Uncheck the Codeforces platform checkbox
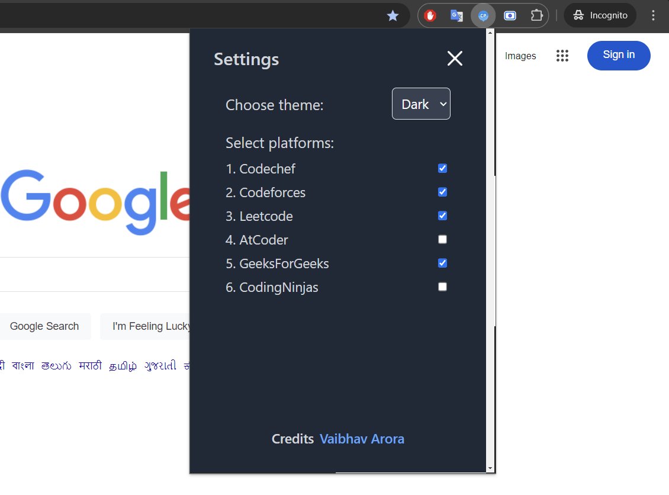The width and height of the screenshot is (669, 495). click(x=442, y=192)
